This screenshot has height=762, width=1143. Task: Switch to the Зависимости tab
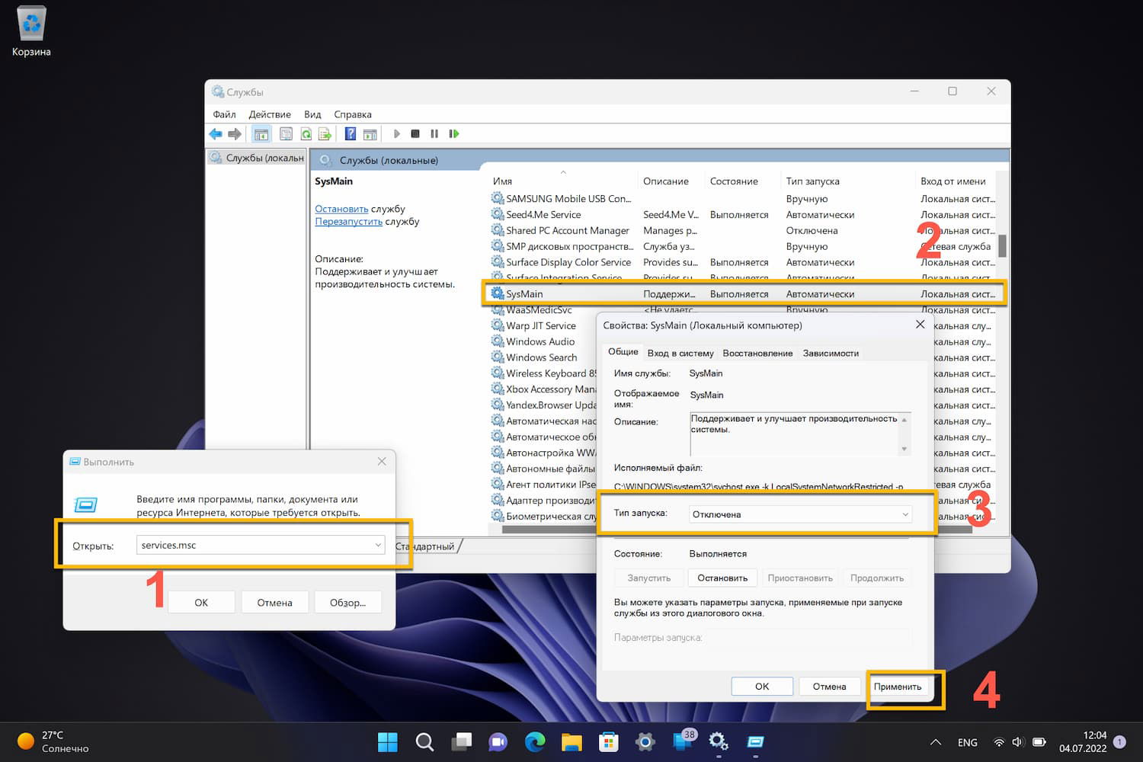coord(831,353)
